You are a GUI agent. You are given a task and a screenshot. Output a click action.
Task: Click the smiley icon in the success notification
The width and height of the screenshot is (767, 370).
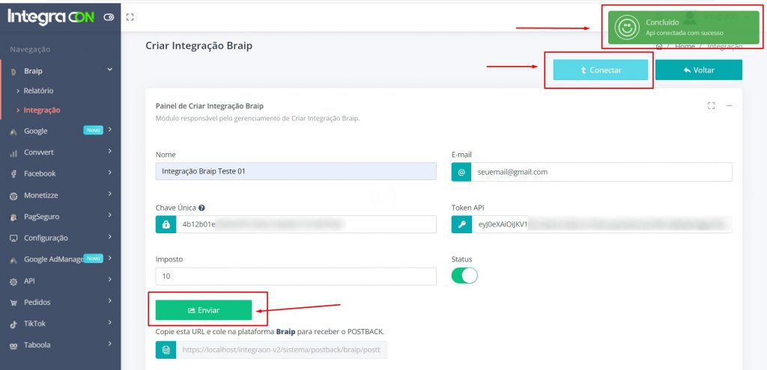click(625, 28)
